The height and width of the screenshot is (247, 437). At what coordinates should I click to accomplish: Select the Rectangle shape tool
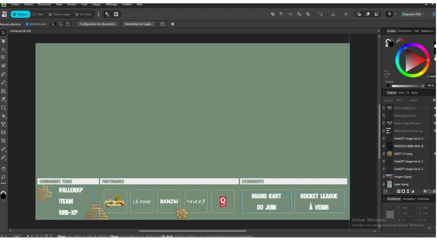click(3, 107)
